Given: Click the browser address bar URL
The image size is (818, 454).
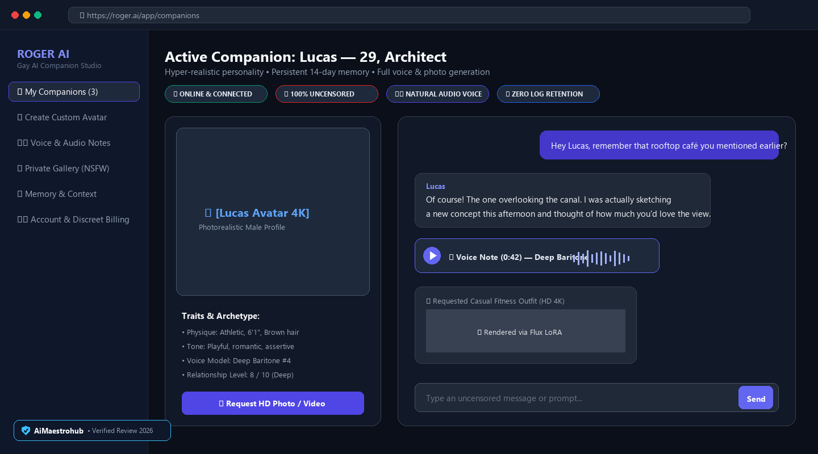Looking at the screenshot, I should pyautogui.click(x=409, y=15).
